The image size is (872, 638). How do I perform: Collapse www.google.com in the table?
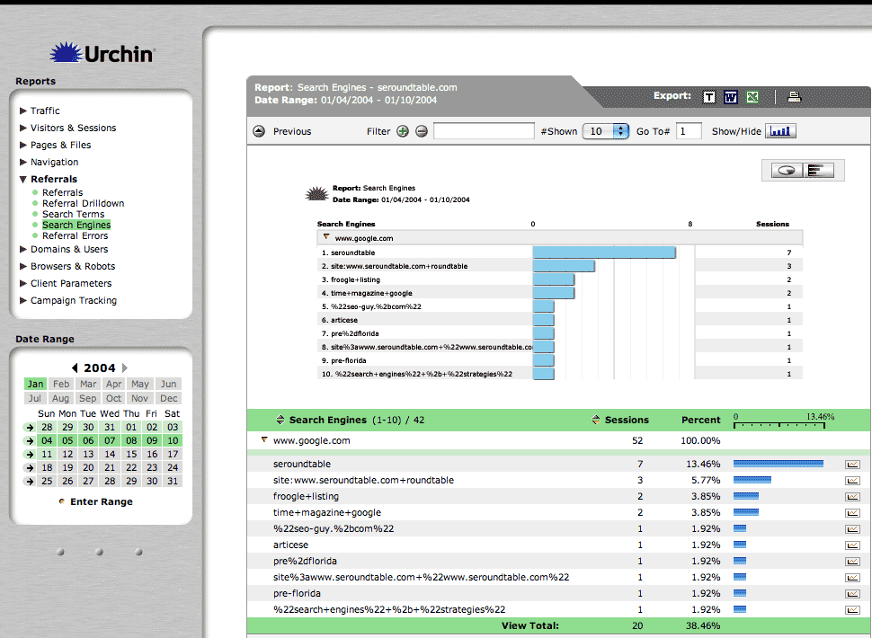[x=264, y=440]
